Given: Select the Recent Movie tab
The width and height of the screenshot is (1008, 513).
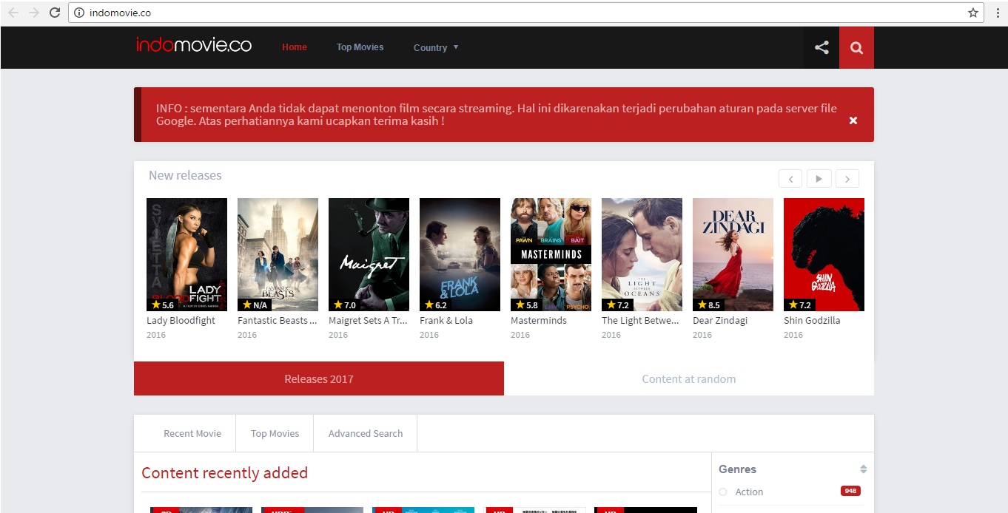Looking at the screenshot, I should coord(192,433).
